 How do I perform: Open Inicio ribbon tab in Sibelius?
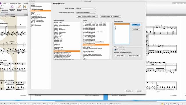[5, 3]
